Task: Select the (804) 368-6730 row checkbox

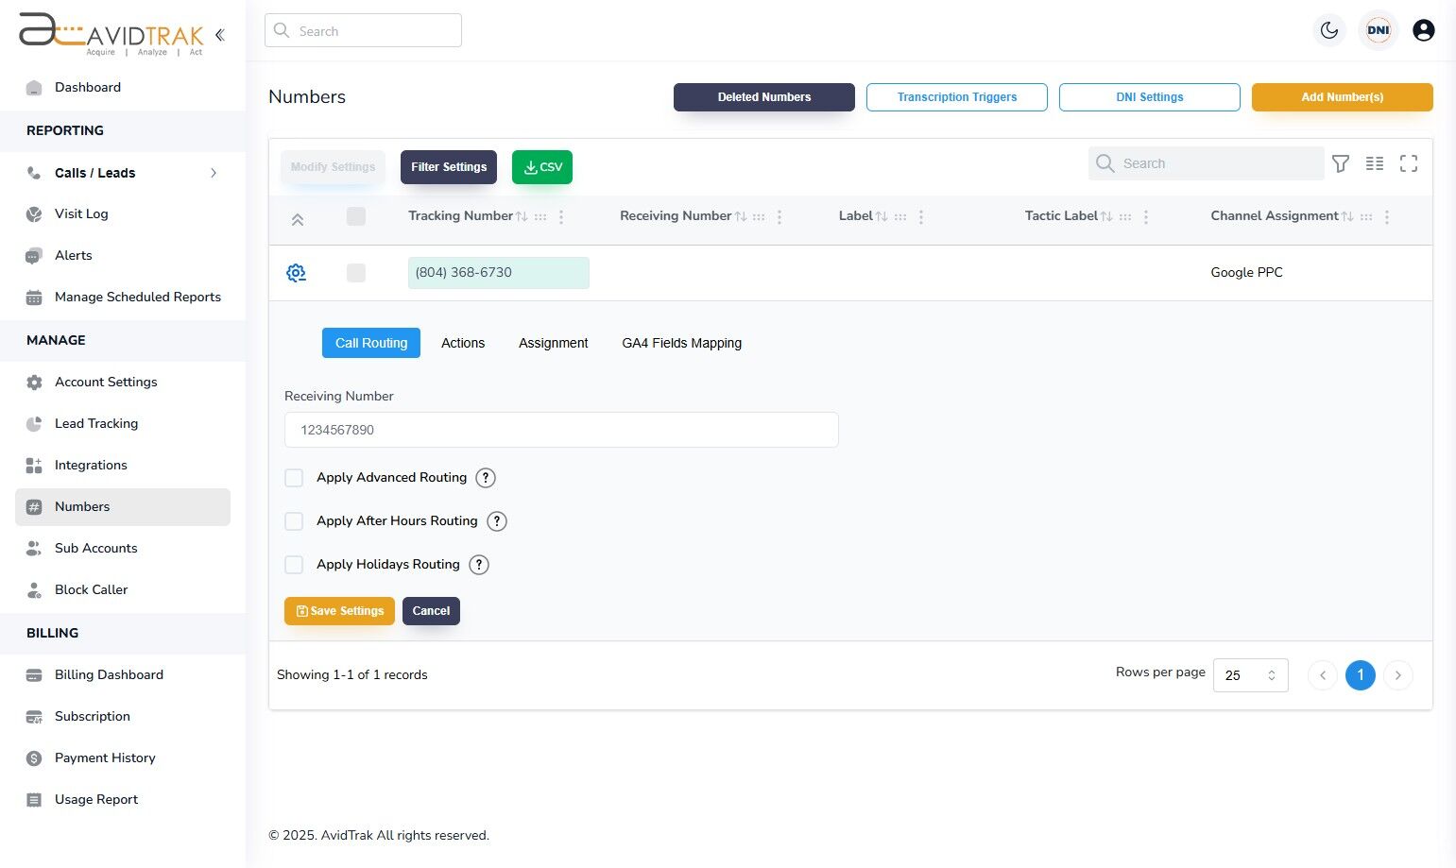Action: tap(356, 273)
